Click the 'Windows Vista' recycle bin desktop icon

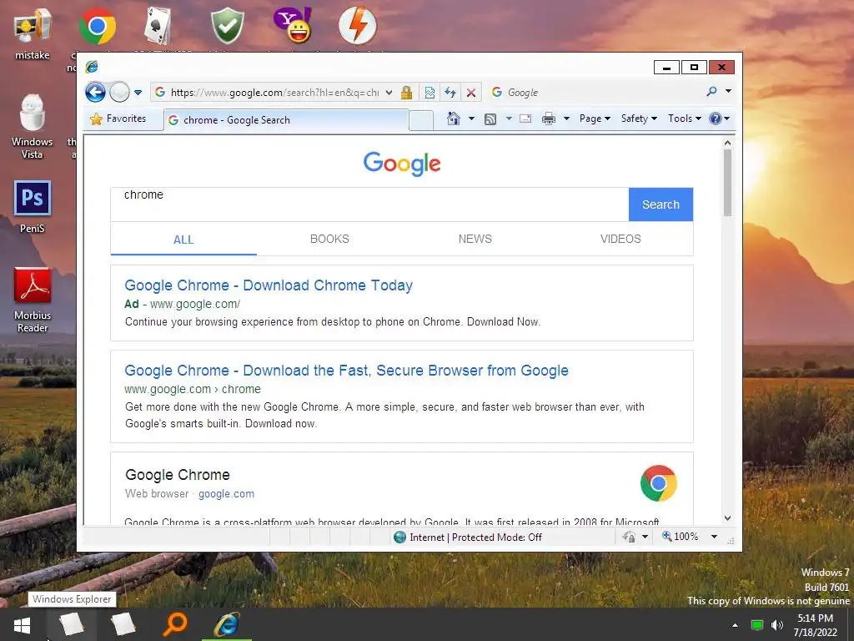click(x=33, y=127)
